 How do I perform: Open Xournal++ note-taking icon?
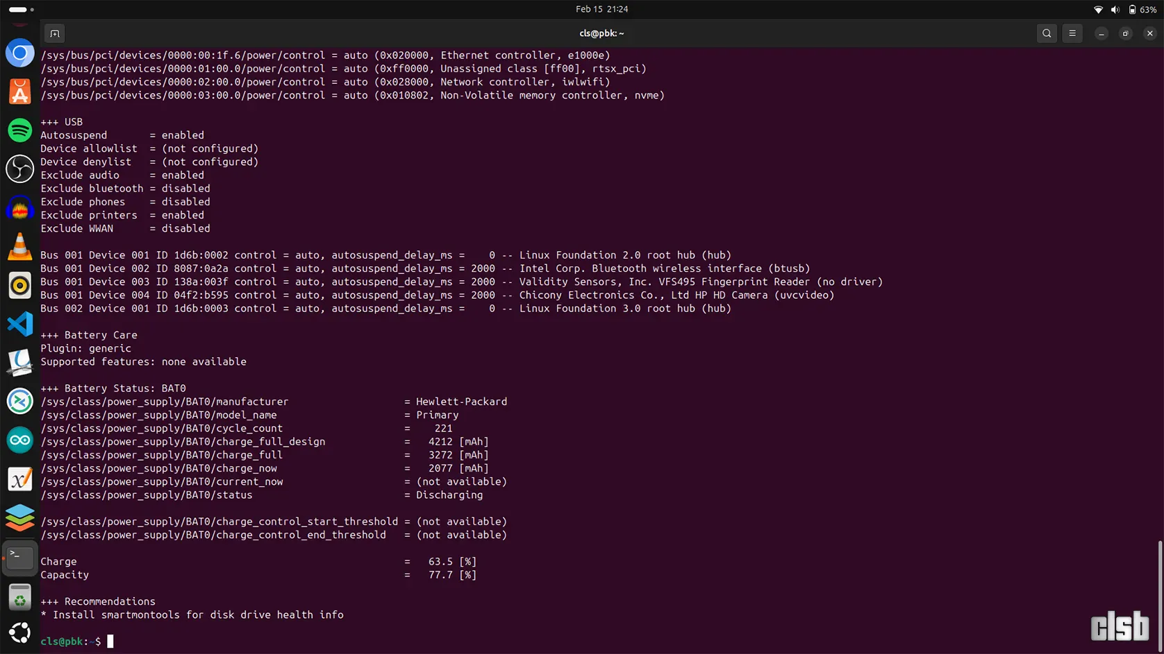point(19,479)
